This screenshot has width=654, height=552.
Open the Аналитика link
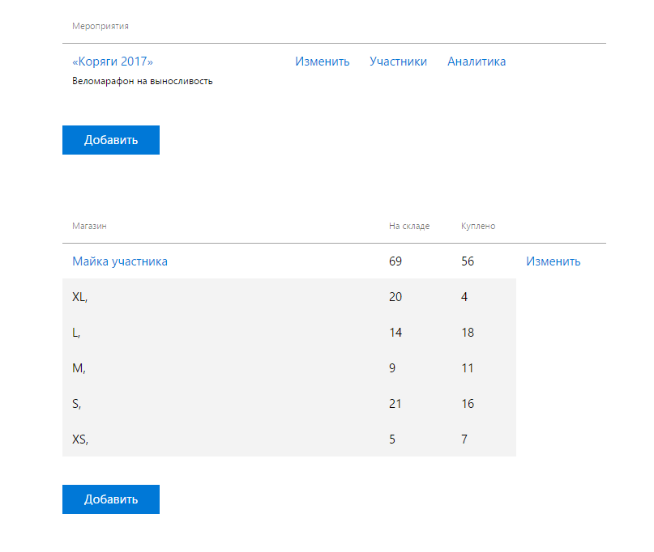477,62
